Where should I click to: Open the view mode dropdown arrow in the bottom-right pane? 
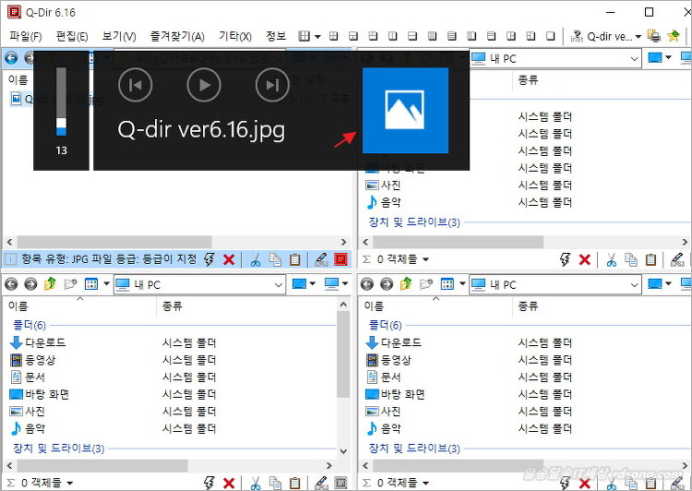(x=462, y=283)
